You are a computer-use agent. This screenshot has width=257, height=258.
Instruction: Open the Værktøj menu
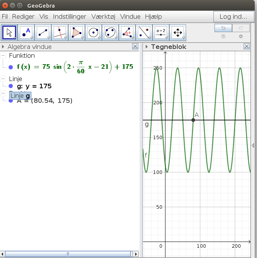[103, 16]
